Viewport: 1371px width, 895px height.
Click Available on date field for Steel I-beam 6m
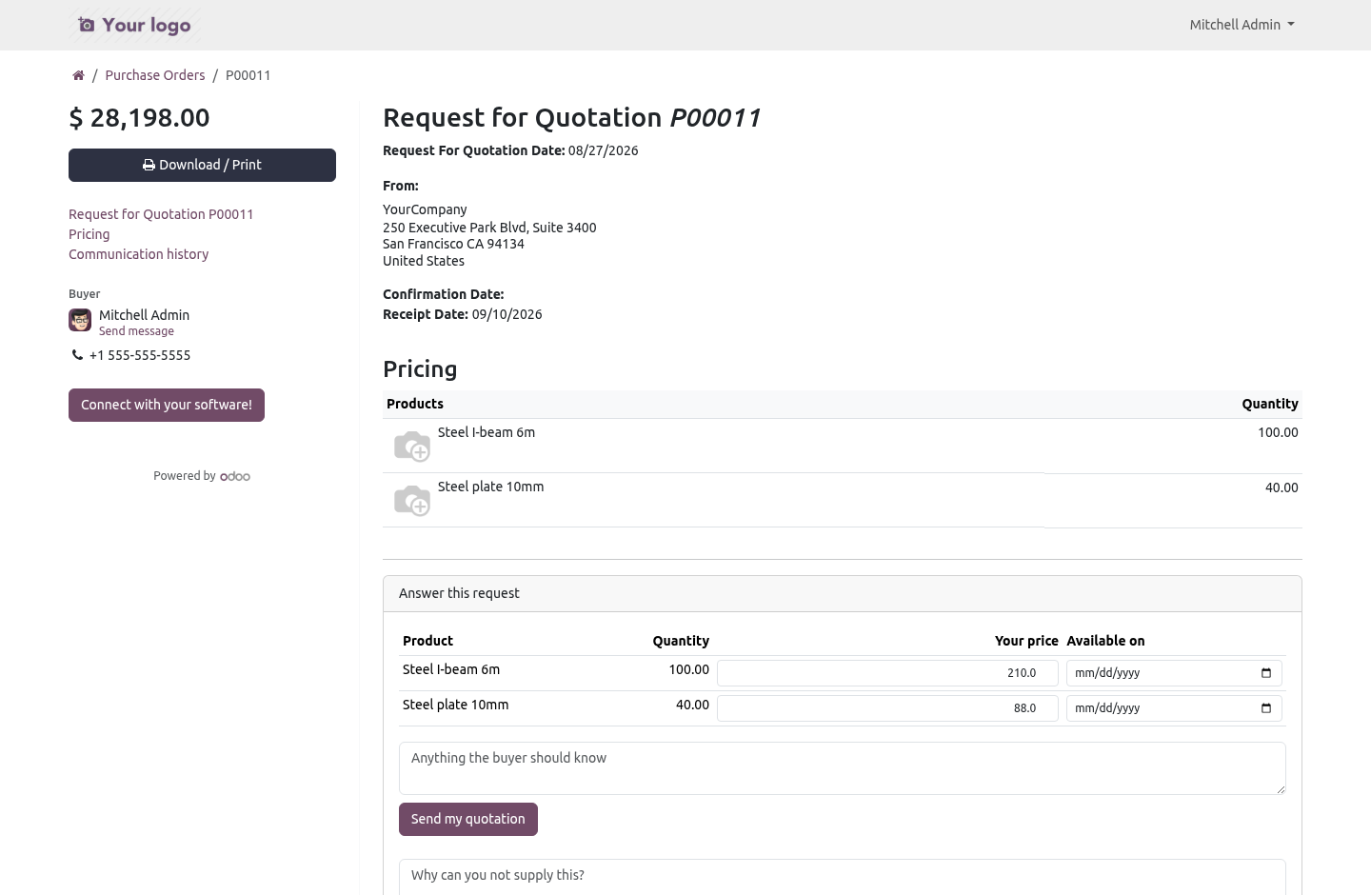coord(1174,673)
